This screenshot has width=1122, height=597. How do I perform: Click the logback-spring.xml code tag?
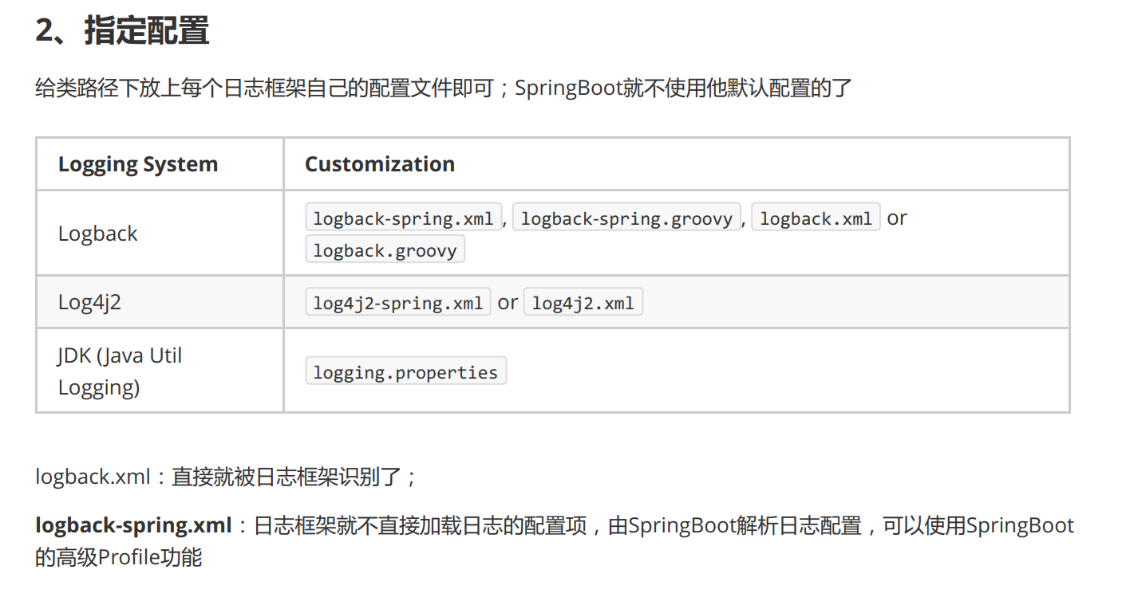403,218
